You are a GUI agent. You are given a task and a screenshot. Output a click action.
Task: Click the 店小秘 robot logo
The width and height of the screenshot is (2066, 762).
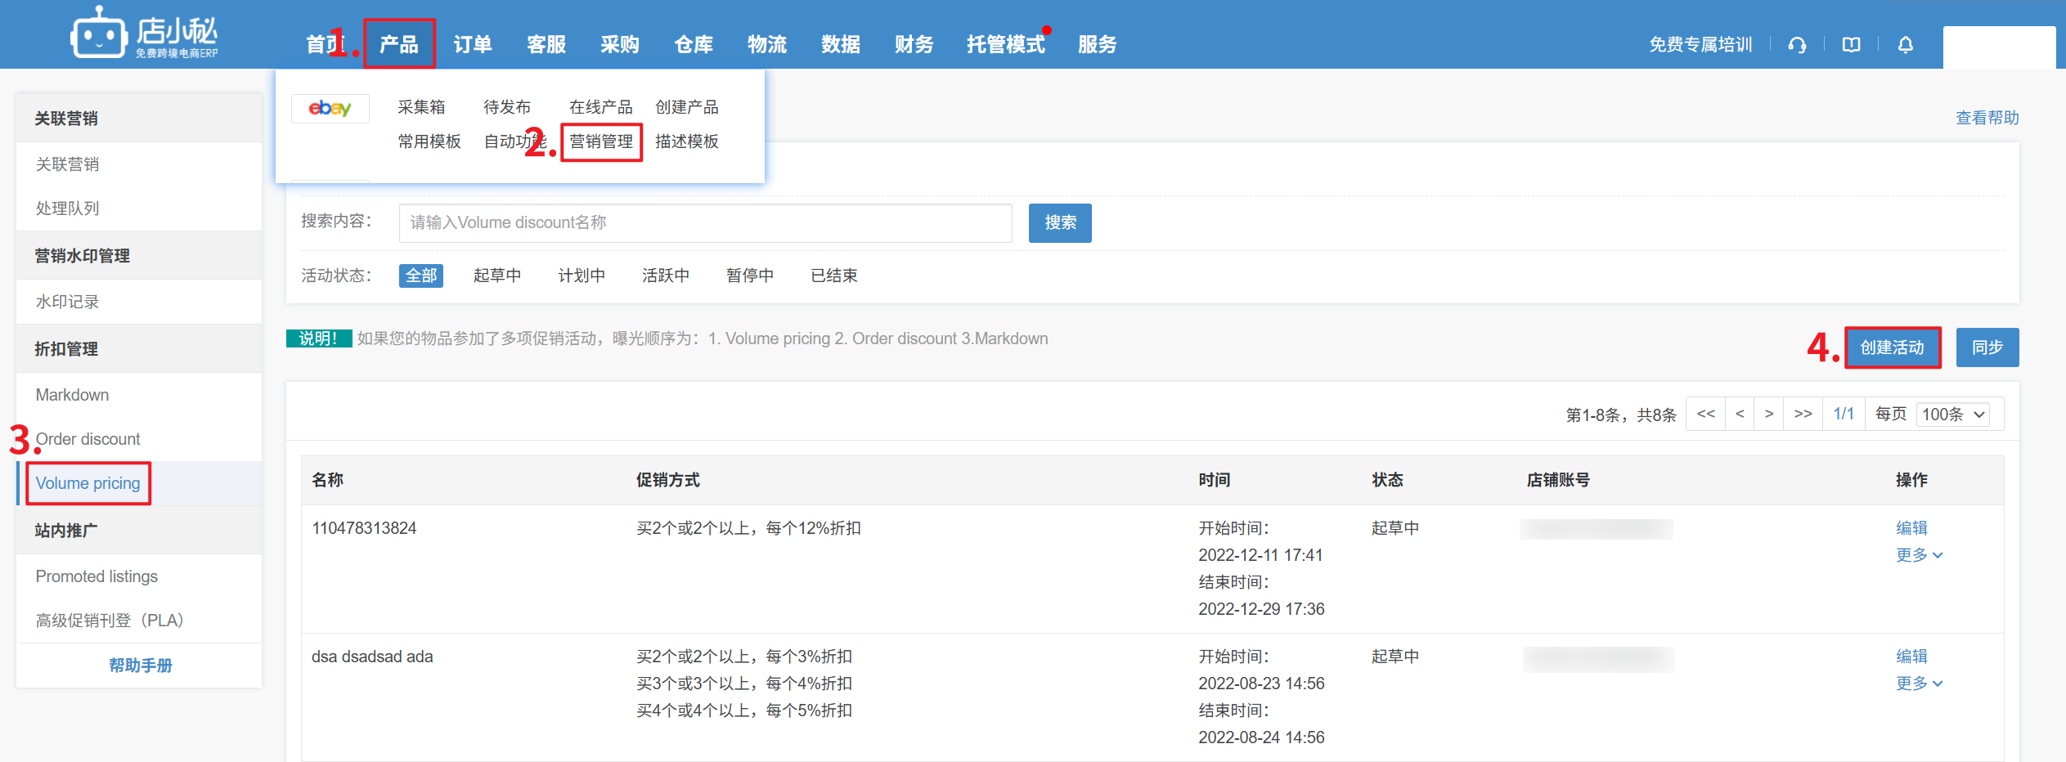tap(99, 34)
